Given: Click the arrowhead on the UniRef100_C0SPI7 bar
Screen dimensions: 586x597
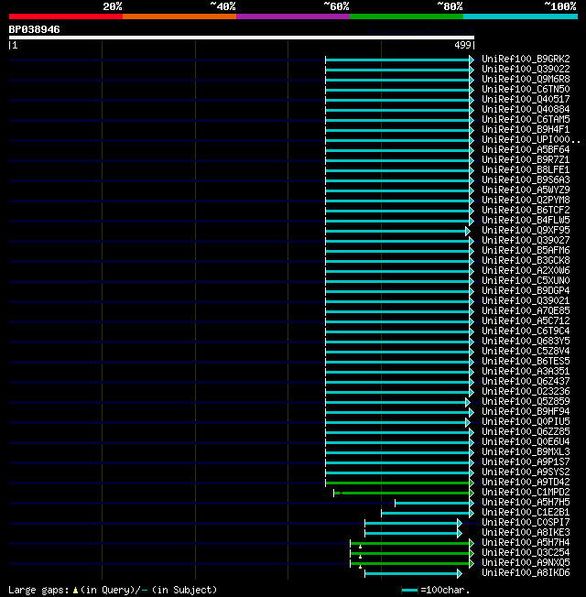Looking at the screenshot, I should click(460, 524).
